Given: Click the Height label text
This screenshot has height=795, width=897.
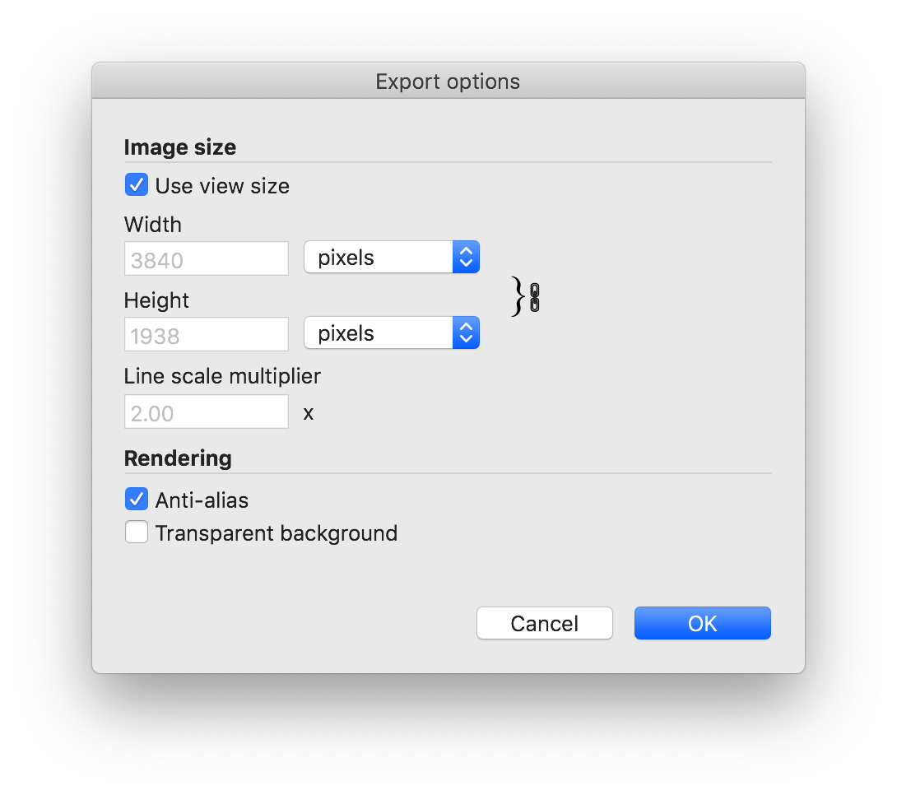Looking at the screenshot, I should 156,300.
